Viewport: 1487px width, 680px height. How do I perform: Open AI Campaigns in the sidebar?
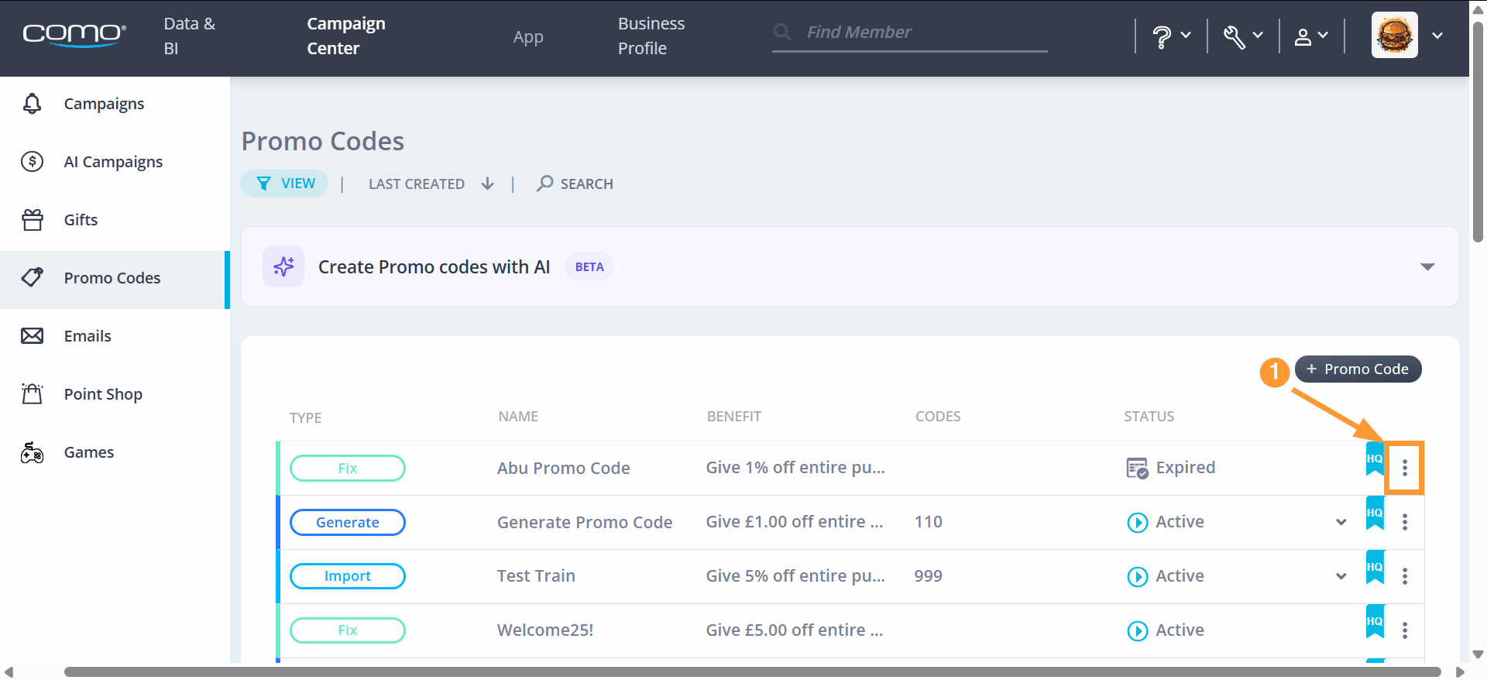coord(115,162)
